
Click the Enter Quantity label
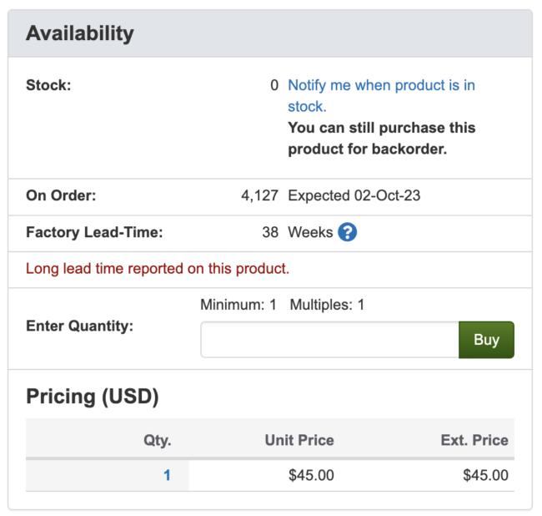80,326
